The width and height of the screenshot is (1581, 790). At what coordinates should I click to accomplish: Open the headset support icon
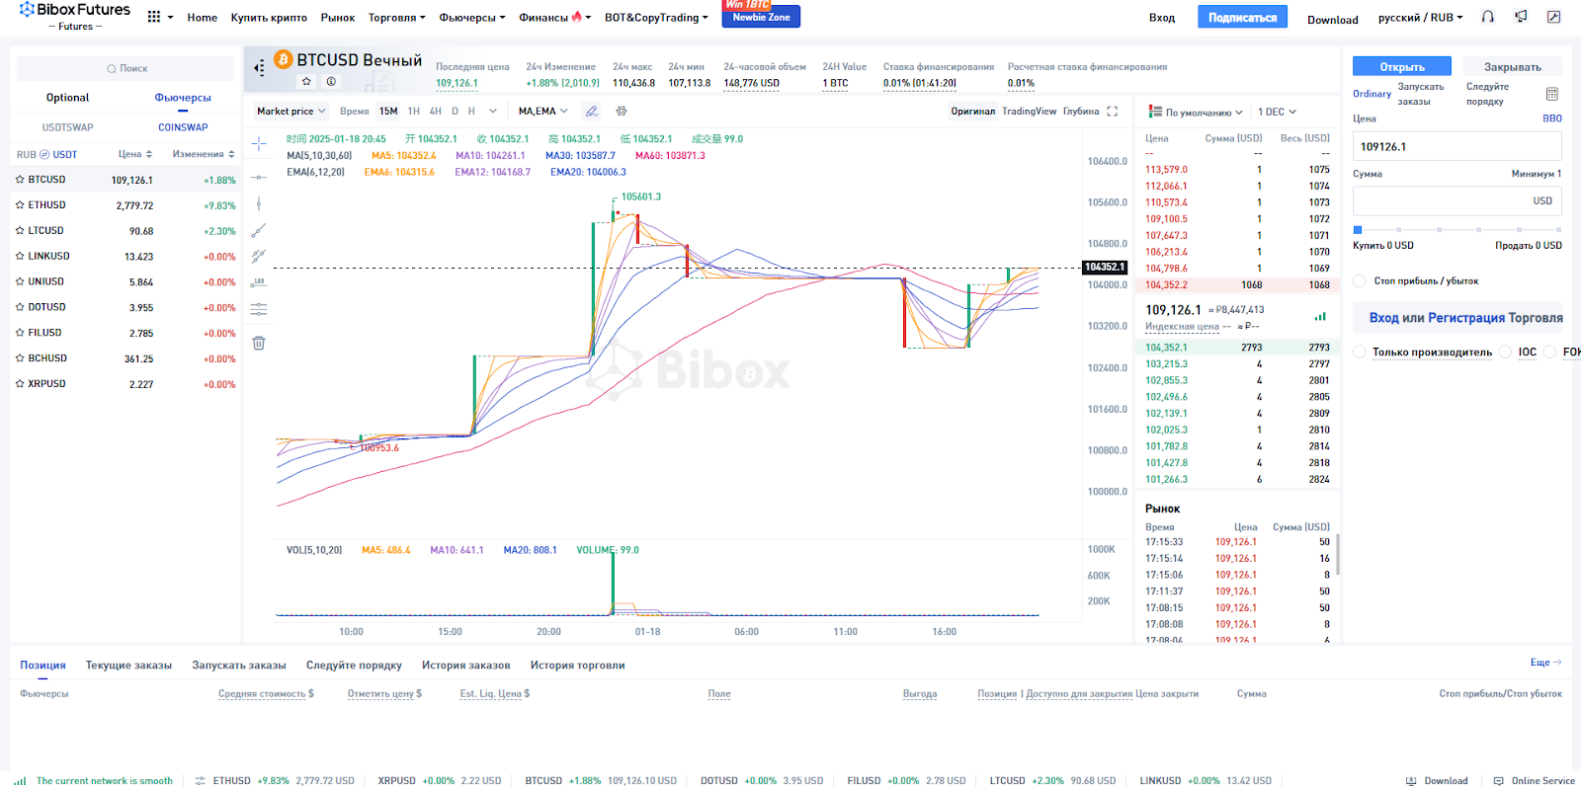point(1487,17)
